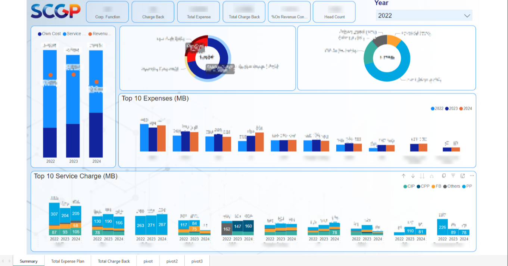Go to next level double-arrow icon

pos(422,176)
